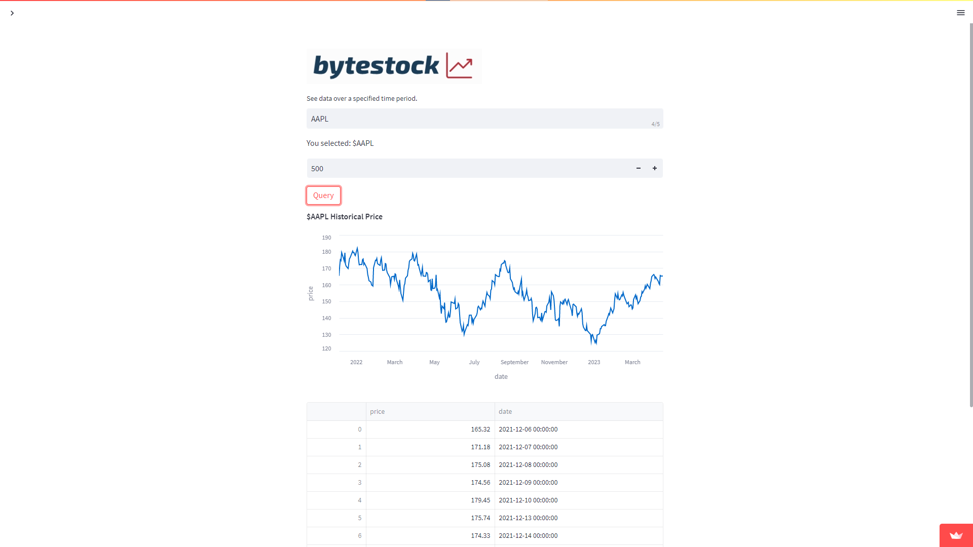Click the bytestock logo image
Screen dimensions: 973x547
click(x=394, y=66)
